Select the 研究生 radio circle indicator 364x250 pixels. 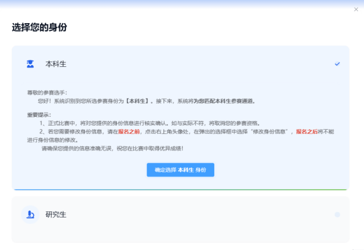point(337,214)
